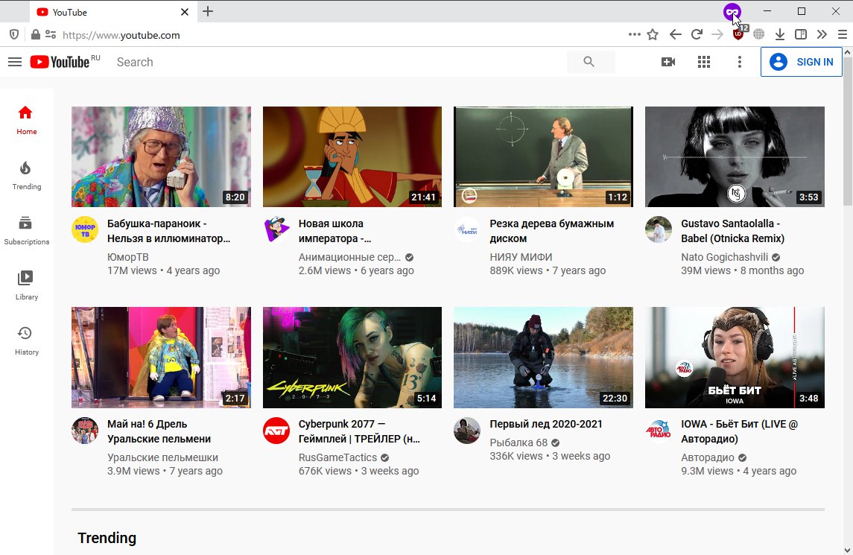Click the Анимационные сер… channel avatar
This screenshot has width=853, height=555.
click(x=276, y=229)
